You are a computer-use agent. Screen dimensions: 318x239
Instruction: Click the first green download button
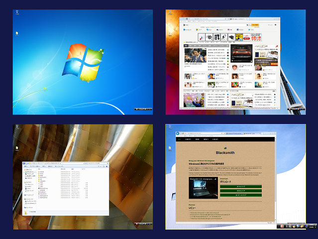(x=241, y=186)
